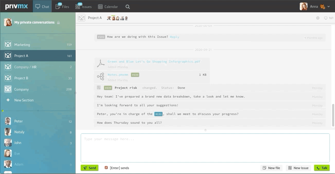Click the chat area vertical scrollbar

tap(333, 115)
